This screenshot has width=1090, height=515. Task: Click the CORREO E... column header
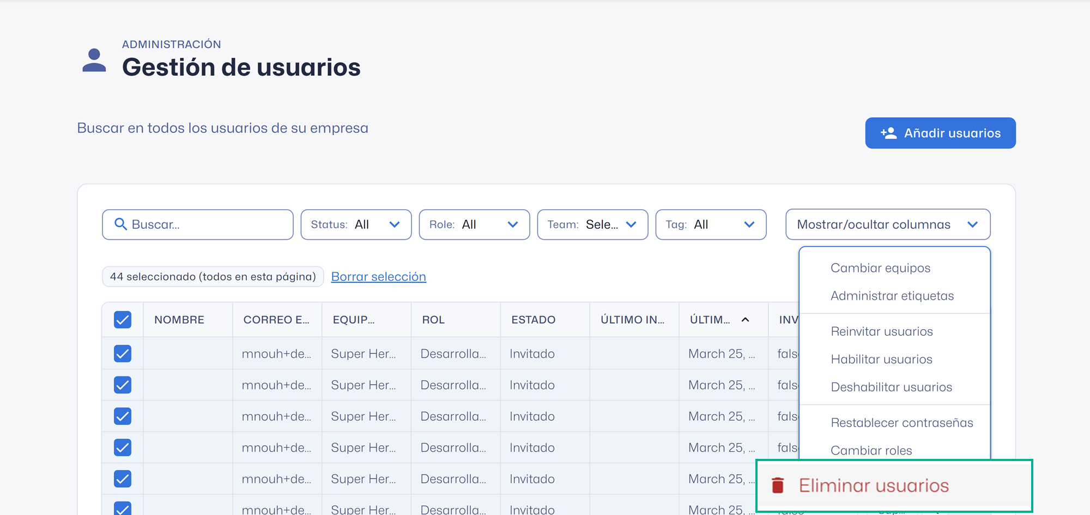click(x=276, y=320)
